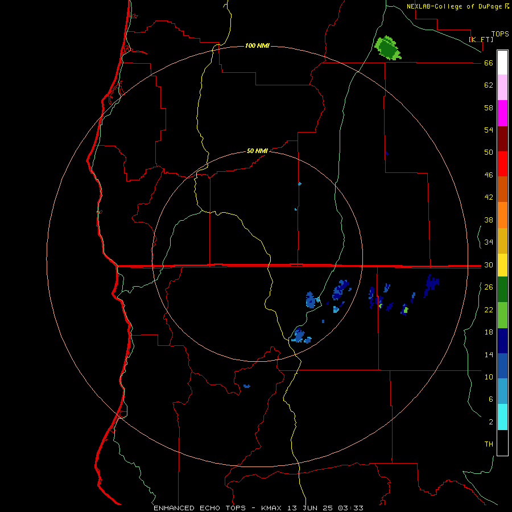Viewport: 512px width, 512px height.
Task: Click the black TH swatch on the legend
Action: [x=502, y=443]
